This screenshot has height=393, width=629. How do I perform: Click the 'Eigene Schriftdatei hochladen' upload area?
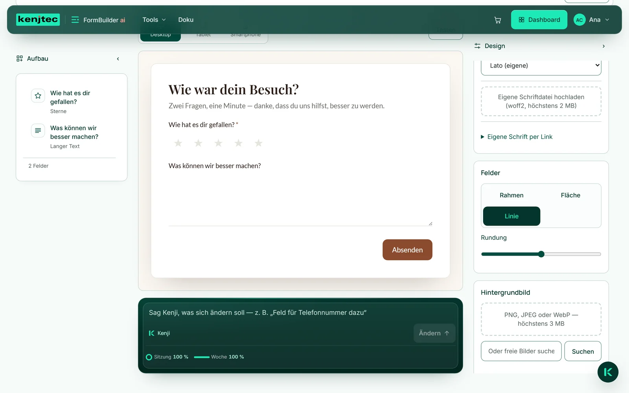[541, 101]
